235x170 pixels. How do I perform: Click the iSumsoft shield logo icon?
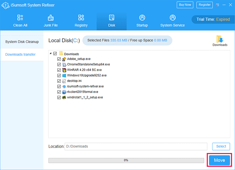[x=5, y=5]
